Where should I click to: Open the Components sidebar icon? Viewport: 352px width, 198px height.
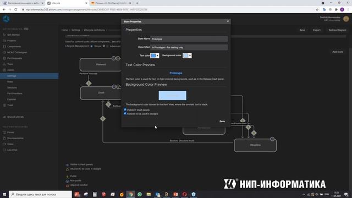tap(4, 46)
